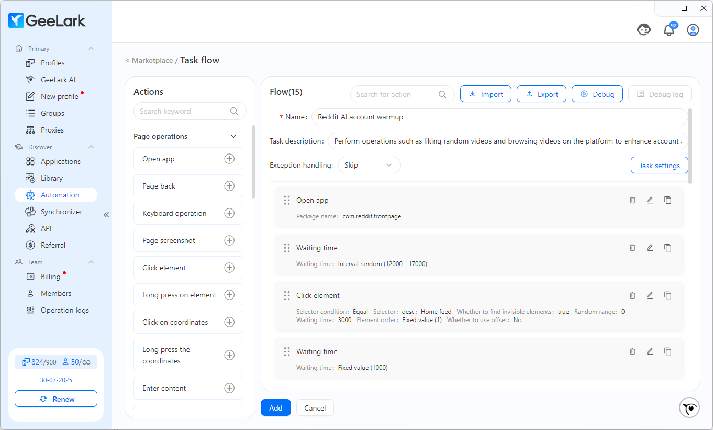
Task: Delete the Waiting time Fixed value (1000) step
Action: point(632,351)
